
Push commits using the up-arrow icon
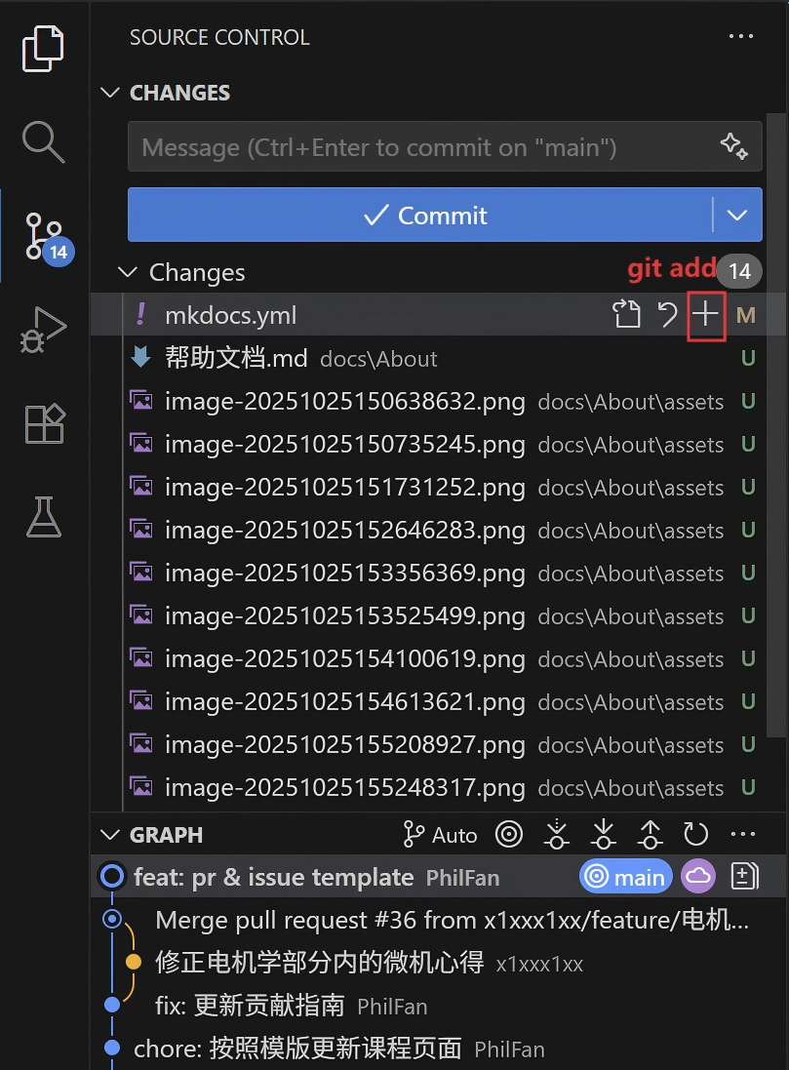[x=650, y=834]
